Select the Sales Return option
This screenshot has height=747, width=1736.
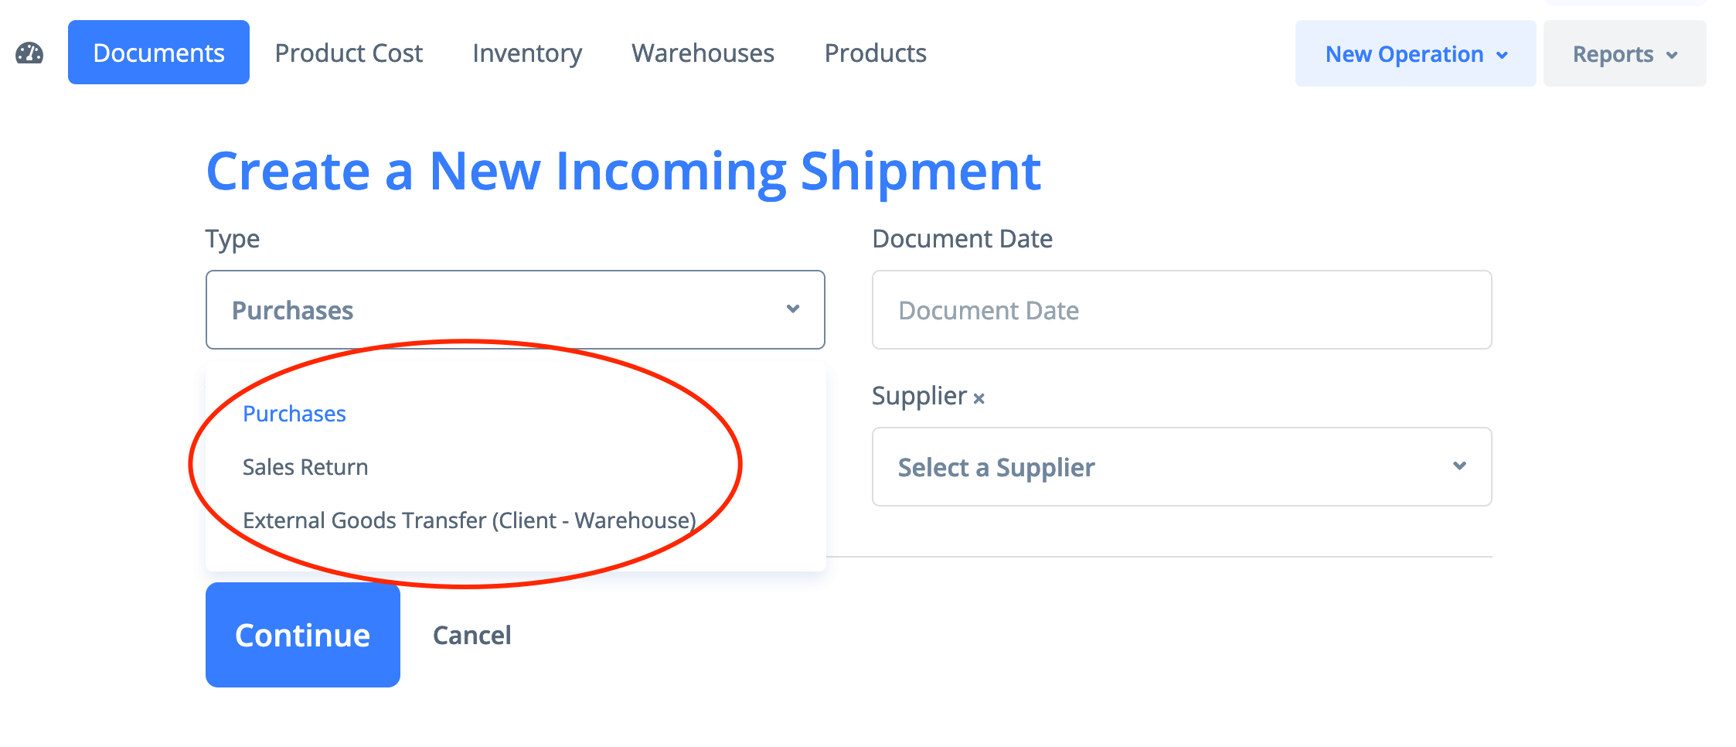point(305,467)
